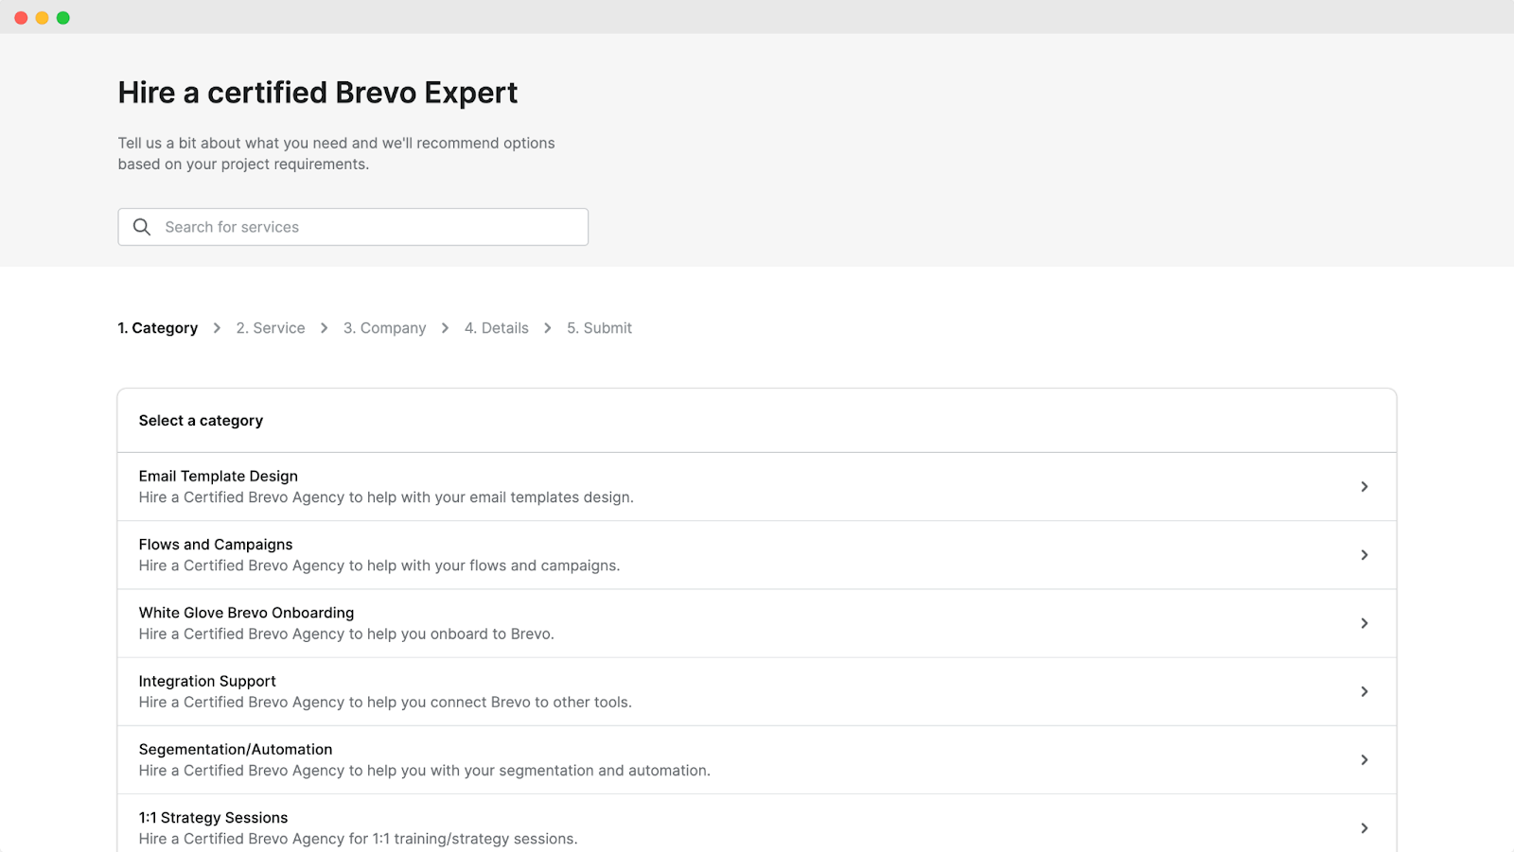Pick the Integration Support category
1514x852 pixels.
[x=757, y=691]
